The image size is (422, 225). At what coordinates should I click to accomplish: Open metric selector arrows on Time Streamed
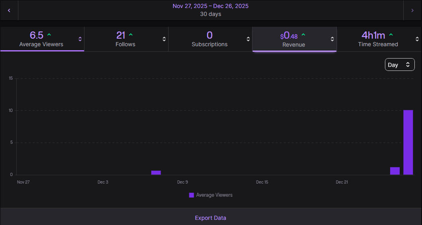[417, 39]
